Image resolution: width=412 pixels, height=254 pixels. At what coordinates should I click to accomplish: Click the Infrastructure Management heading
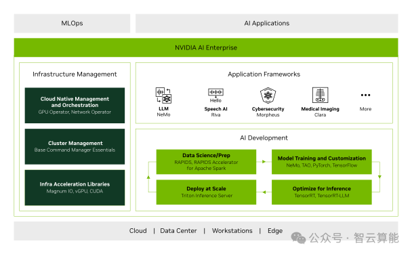click(x=75, y=75)
